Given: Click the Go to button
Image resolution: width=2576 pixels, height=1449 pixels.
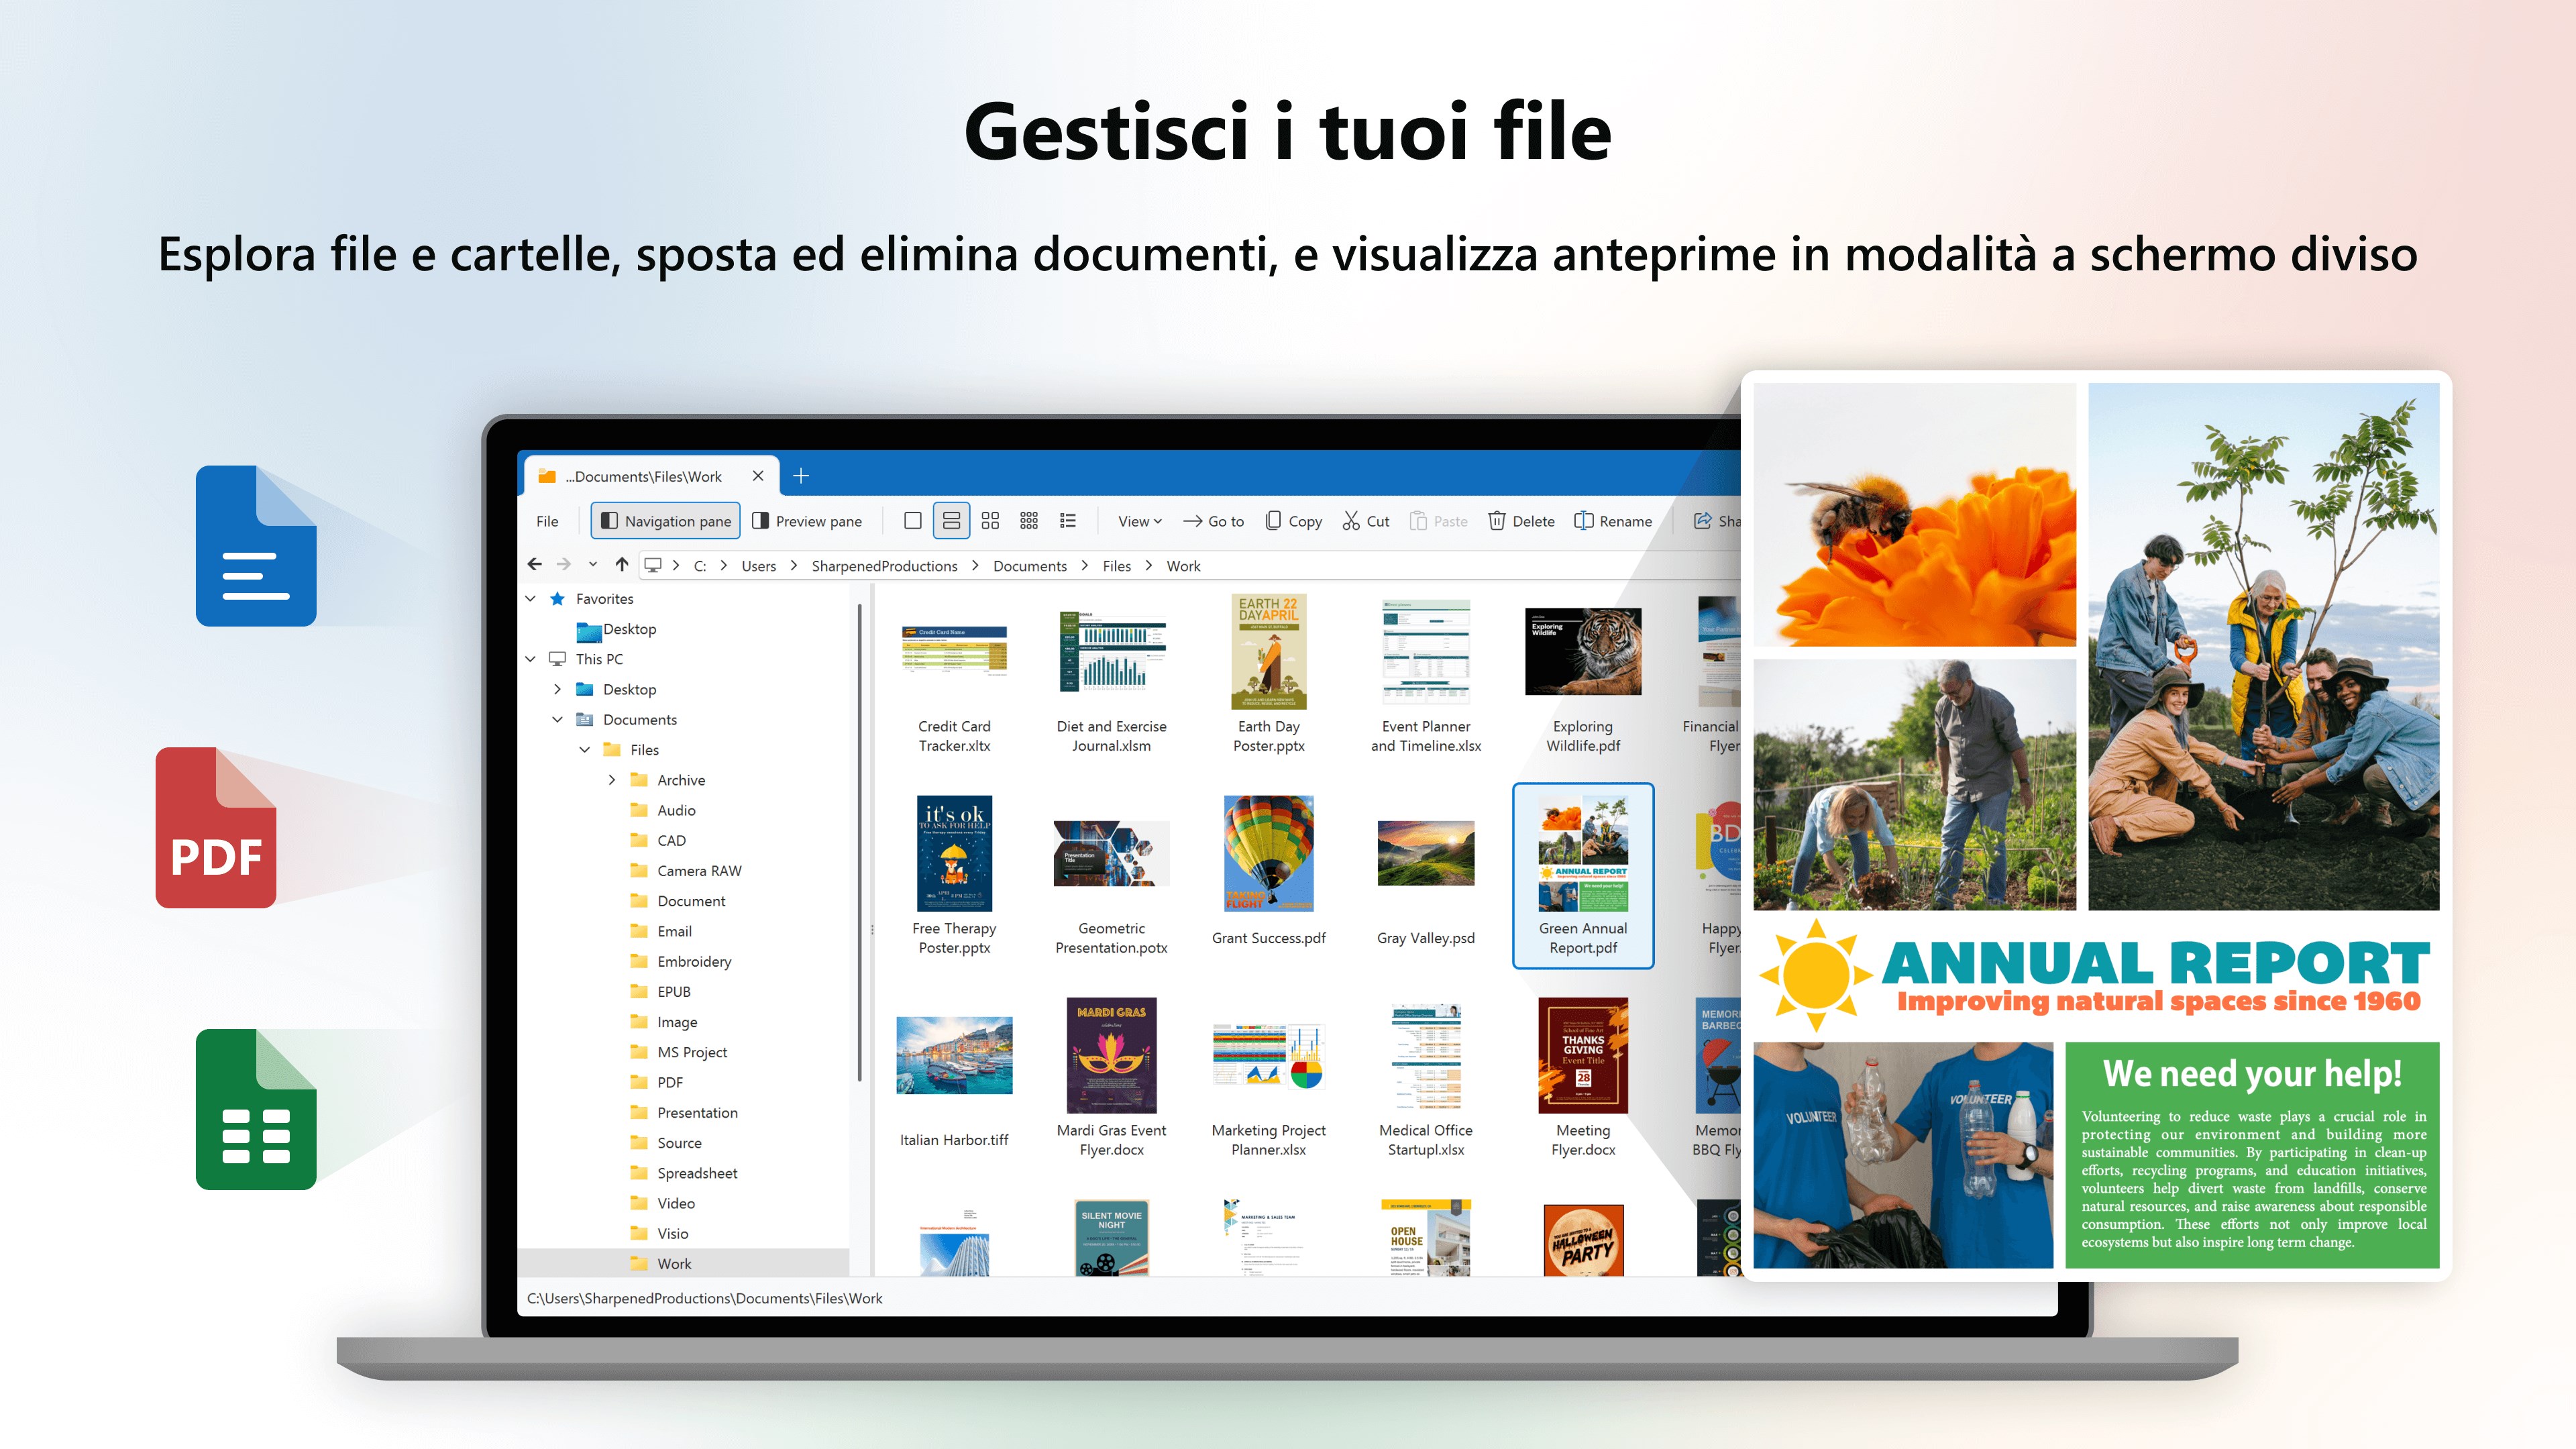Looking at the screenshot, I should [x=1214, y=521].
